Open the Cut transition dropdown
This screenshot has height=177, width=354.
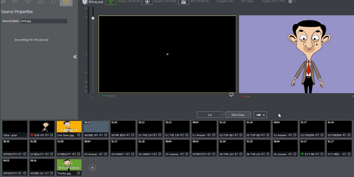(x=210, y=115)
